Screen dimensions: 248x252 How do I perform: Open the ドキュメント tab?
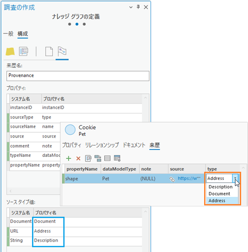134,145
